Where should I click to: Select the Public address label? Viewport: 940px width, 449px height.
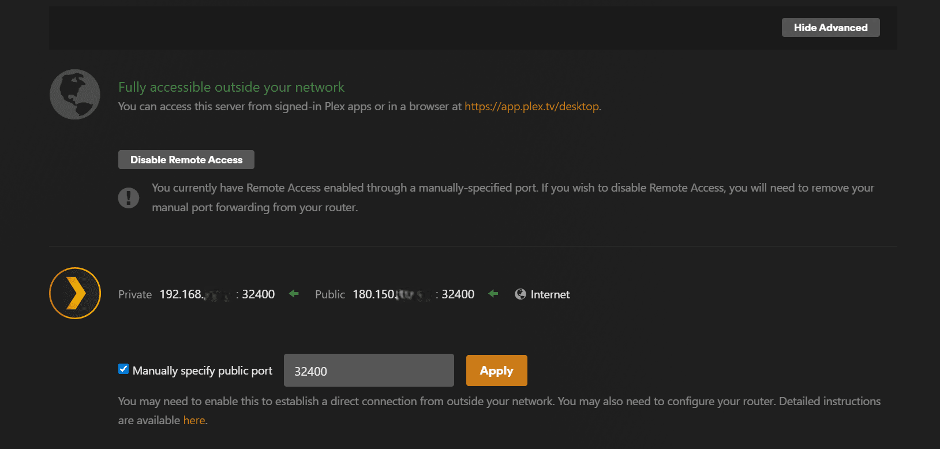pos(330,294)
